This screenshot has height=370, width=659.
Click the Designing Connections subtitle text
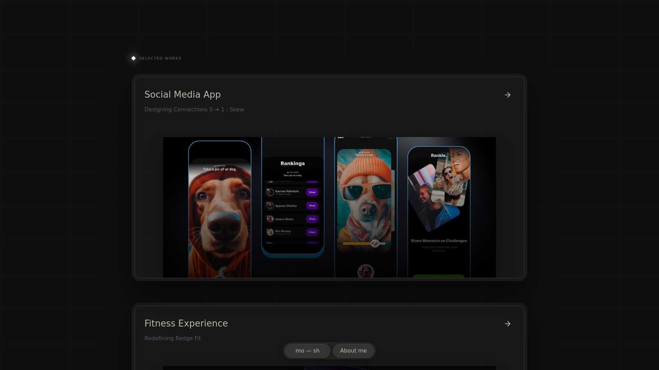(194, 110)
